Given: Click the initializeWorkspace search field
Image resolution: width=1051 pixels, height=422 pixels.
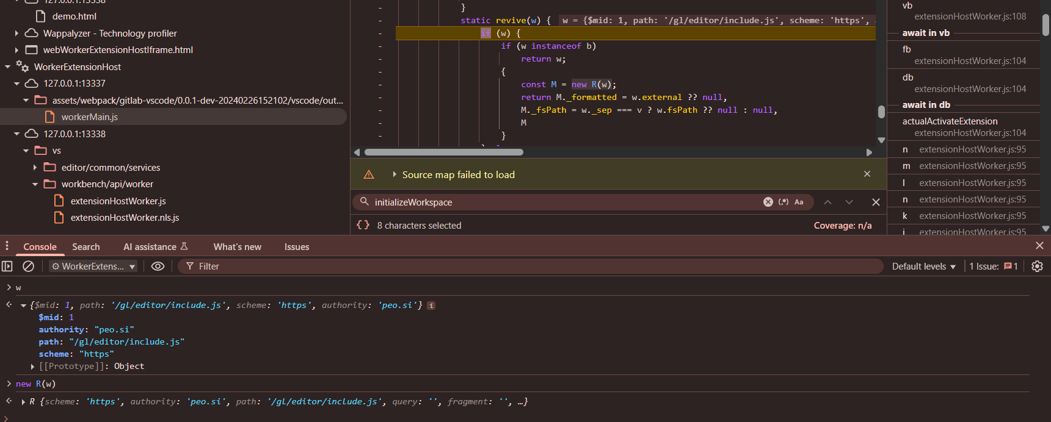Looking at the screenshot, I should pyautogui.click(x=565, y=202).
